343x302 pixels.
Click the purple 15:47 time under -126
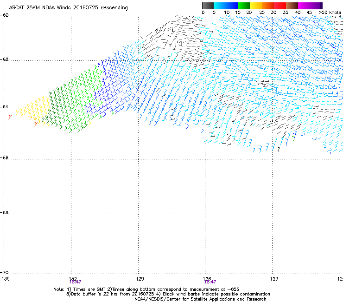coord(210,282)
